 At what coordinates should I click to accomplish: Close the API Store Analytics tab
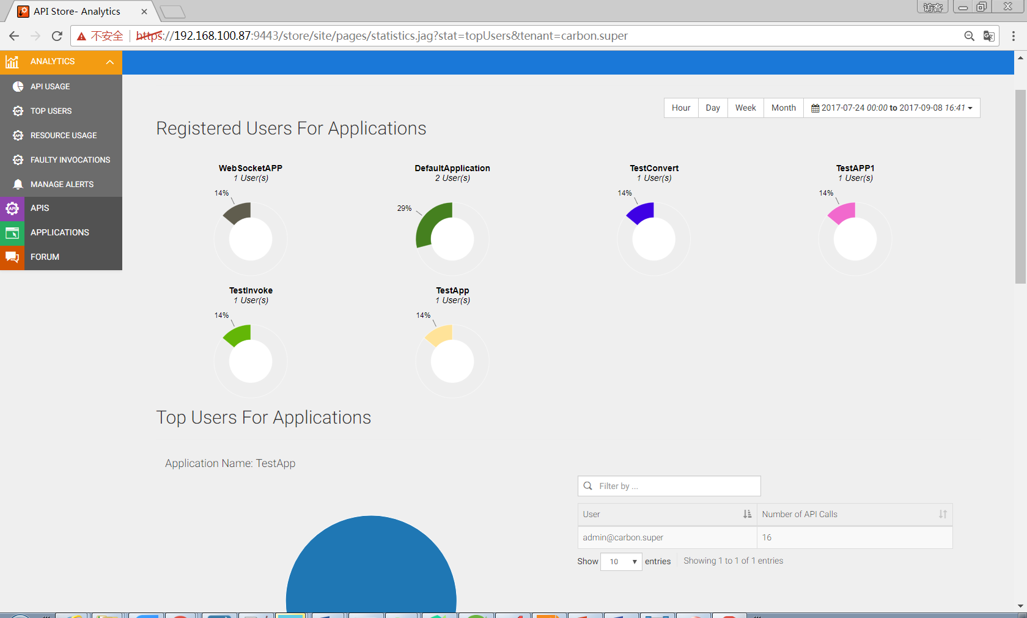pyautogui.click(x=144, y=12)
